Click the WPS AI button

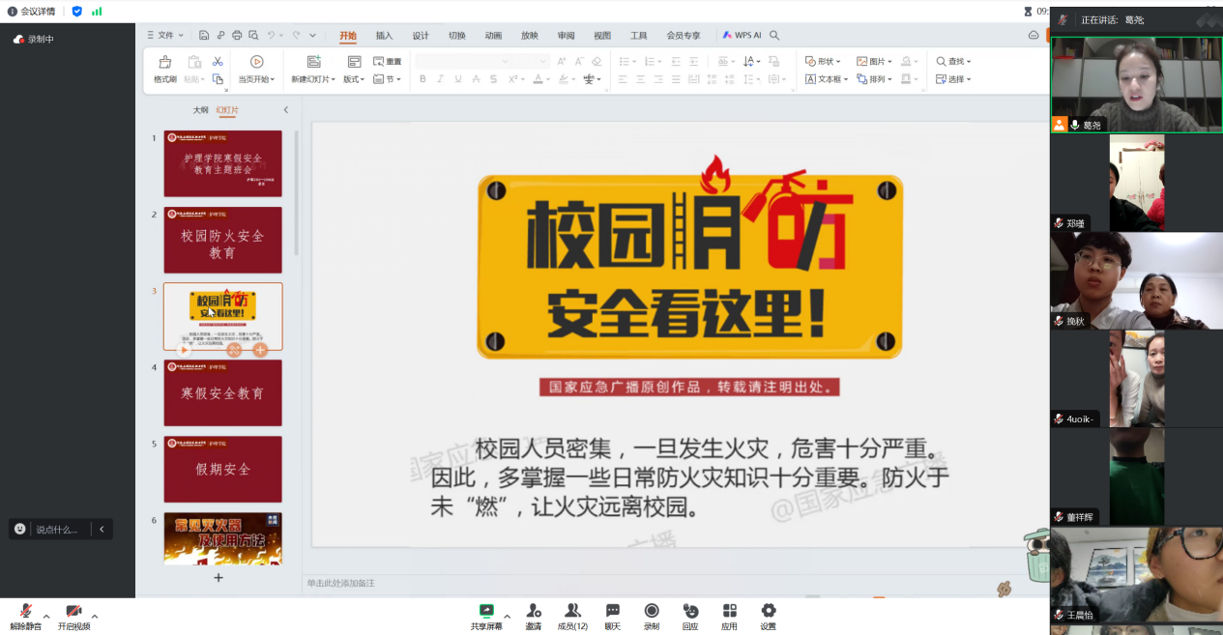742,35
